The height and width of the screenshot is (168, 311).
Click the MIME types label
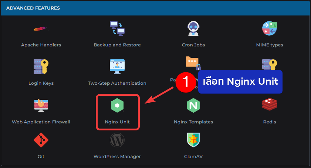click(270, 45)
